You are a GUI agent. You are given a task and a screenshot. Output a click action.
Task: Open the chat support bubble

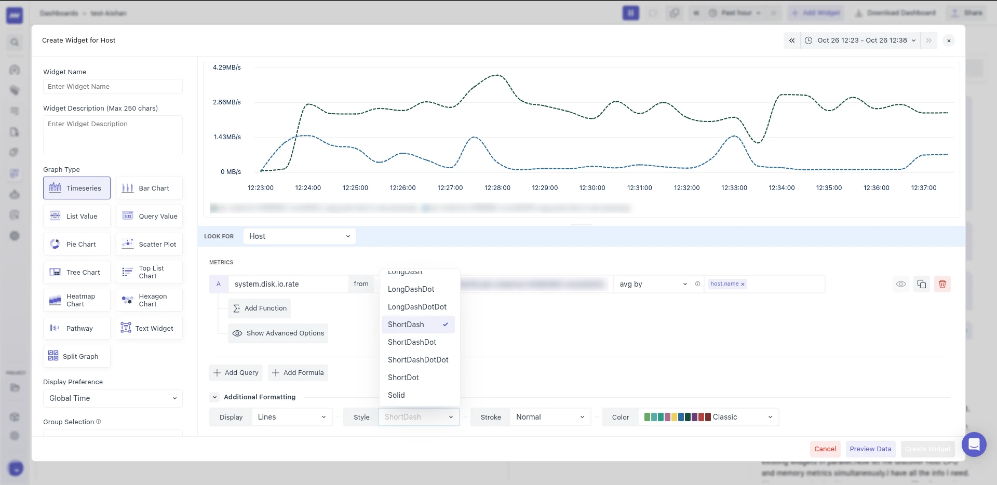click(x=974, y=444)
